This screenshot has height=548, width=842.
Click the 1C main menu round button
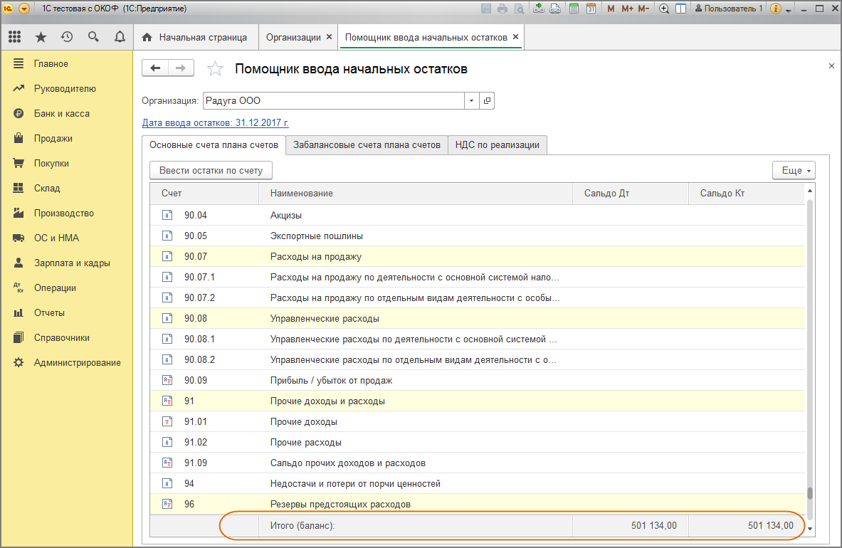[23, 9]
